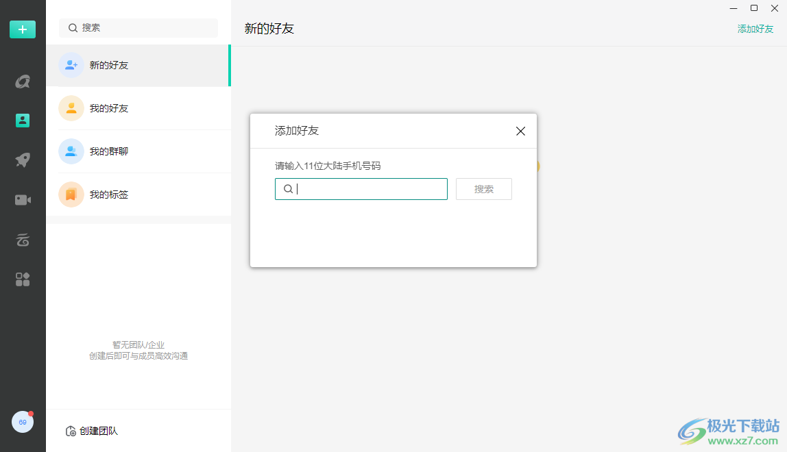Click the 我的好友 avatar icon

tap(71, 108)
